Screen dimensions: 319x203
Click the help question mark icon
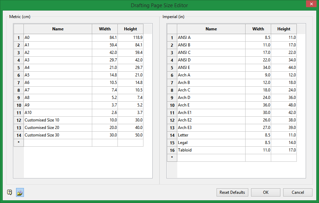coord(10,192)
